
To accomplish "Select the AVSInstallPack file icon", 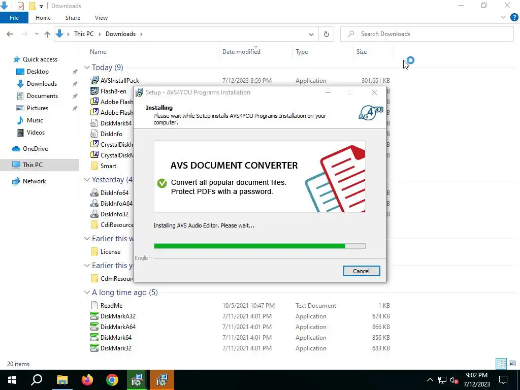I will click(x=94, y=80).
